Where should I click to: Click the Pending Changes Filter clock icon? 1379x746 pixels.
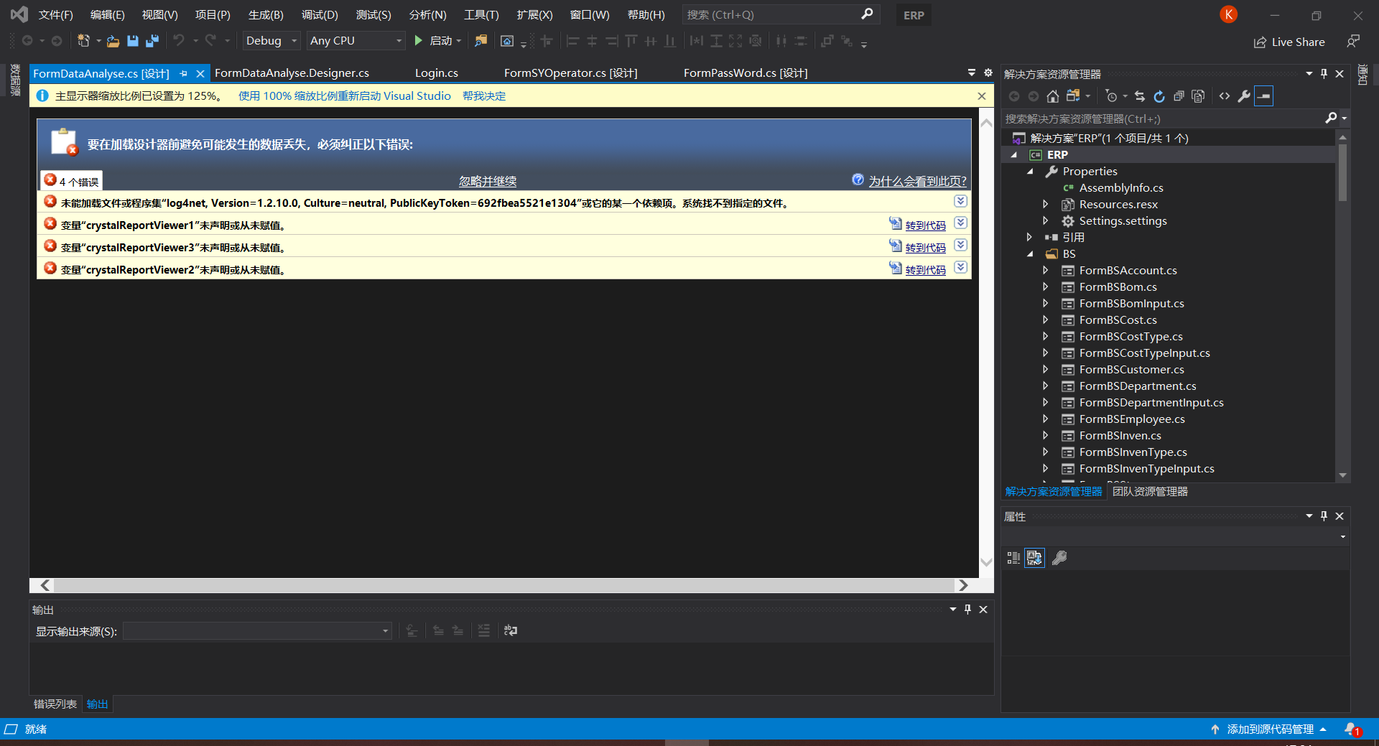(x=1112, y=96)
